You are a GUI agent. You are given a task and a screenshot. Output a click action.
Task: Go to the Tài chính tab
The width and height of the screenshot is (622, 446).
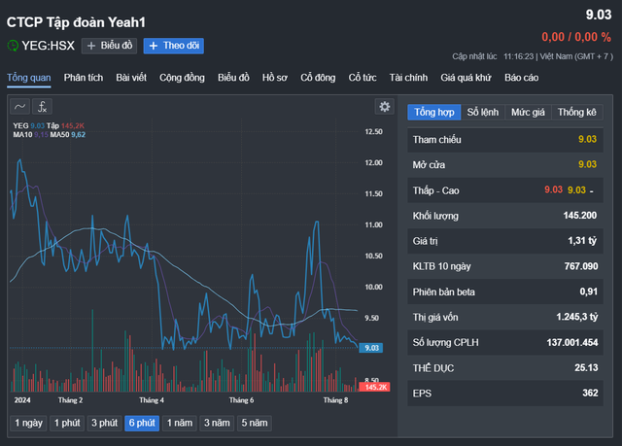pos(408,77)
